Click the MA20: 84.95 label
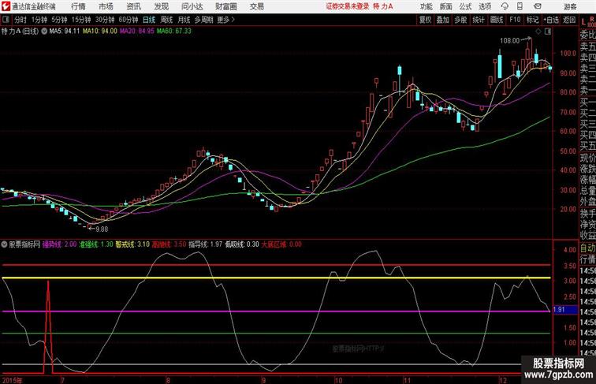 tap(137, 32)
